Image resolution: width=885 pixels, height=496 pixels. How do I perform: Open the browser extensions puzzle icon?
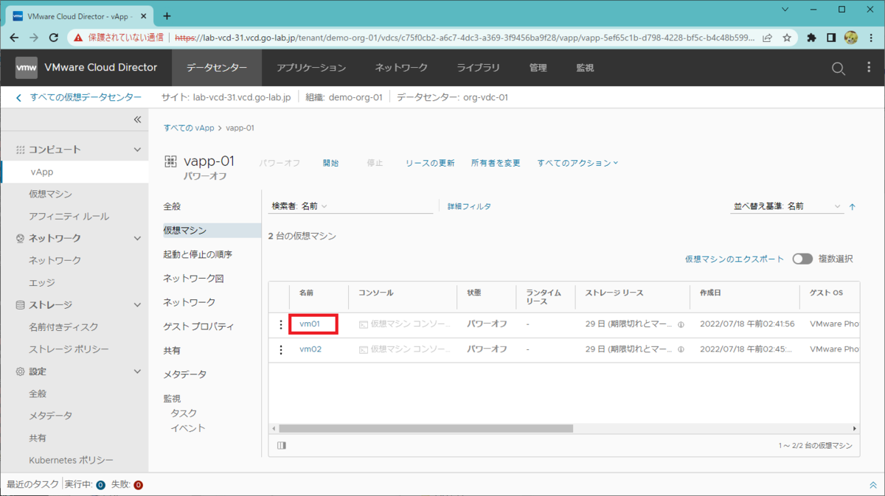[812, 37]
